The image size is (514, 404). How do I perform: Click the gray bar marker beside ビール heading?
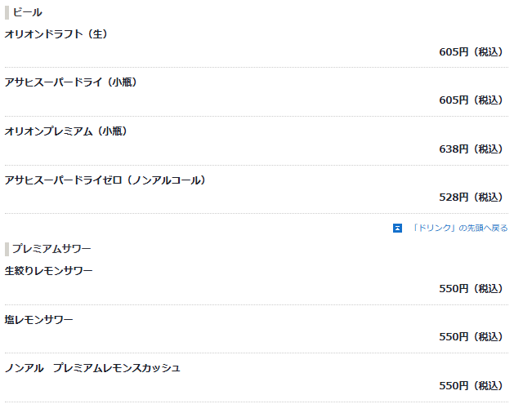click(7, 12)
